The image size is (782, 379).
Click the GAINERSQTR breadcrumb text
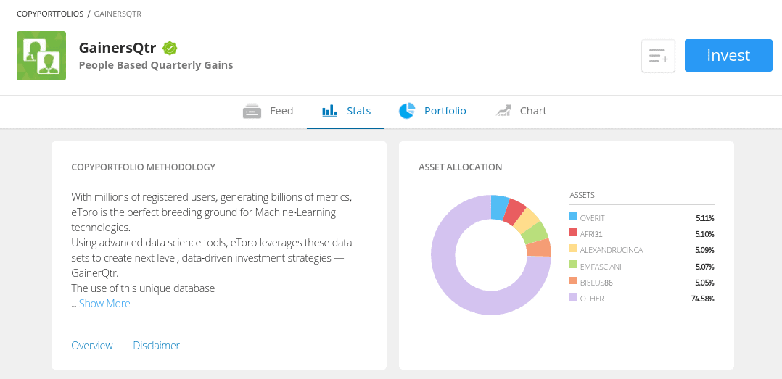[118, 14]
